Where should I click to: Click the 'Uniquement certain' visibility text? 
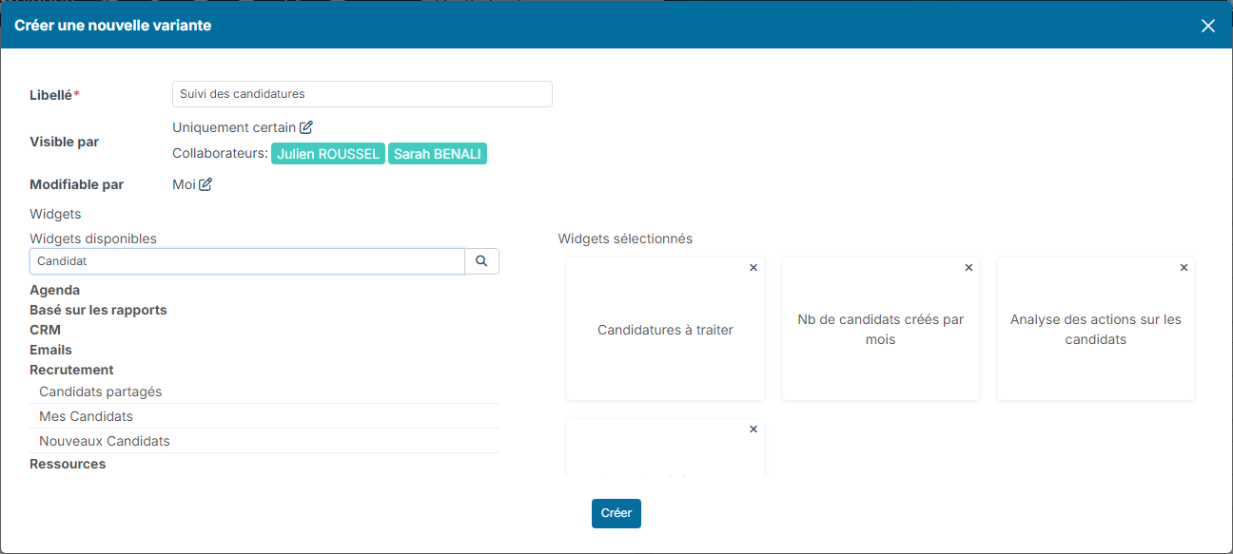click(x=234, y=127)
